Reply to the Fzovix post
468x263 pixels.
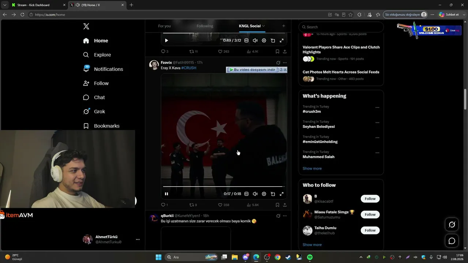pyautogui.click(x=165, y=205)
